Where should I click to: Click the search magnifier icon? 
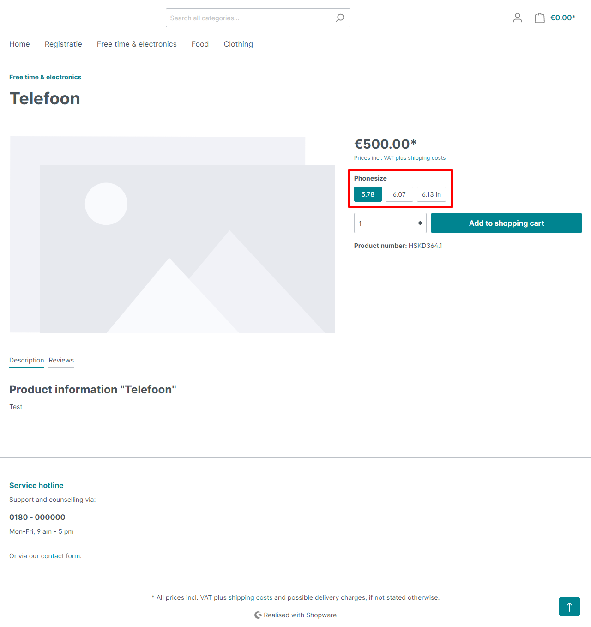340,18
